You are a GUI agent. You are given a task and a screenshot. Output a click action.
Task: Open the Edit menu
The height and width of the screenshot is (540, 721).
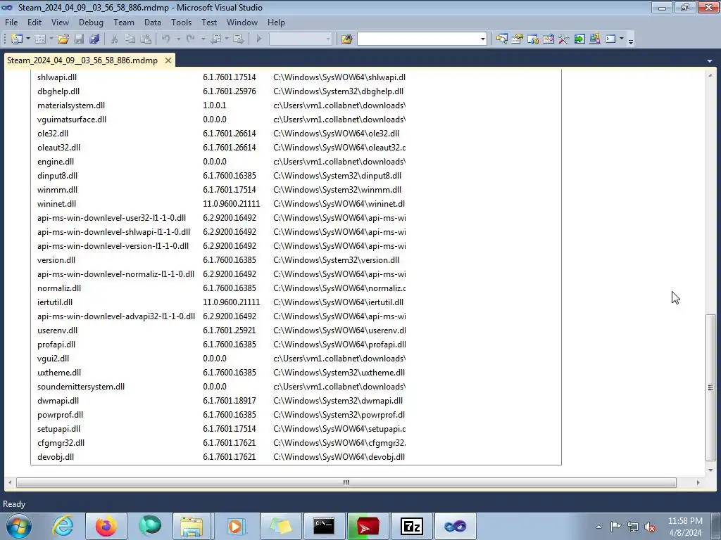(35, 22)
